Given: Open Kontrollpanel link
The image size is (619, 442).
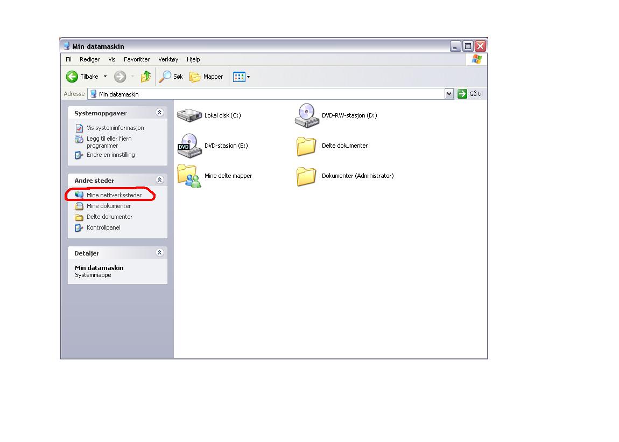Looking at the screenshot, I should click(103, 227).
